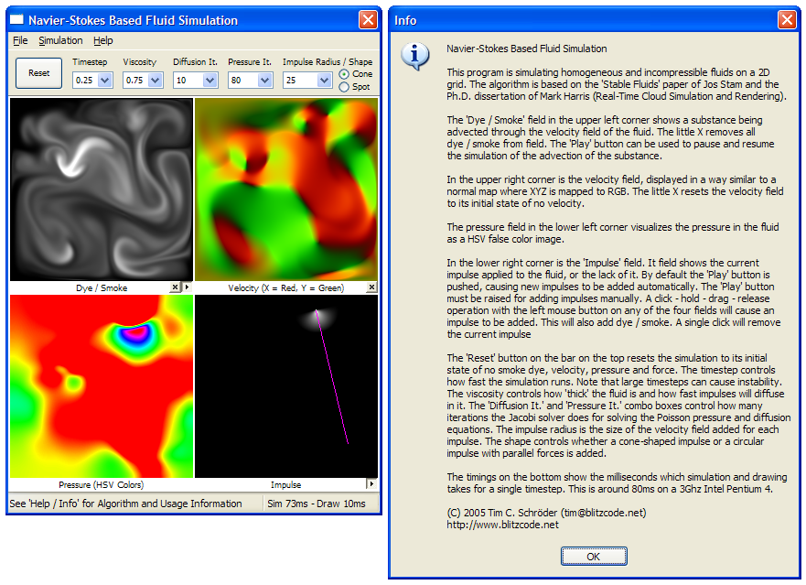The image size is (806, 585).
Task: Click the 'Impulse Radius / Shape' label
Action: tap(328, 61)
